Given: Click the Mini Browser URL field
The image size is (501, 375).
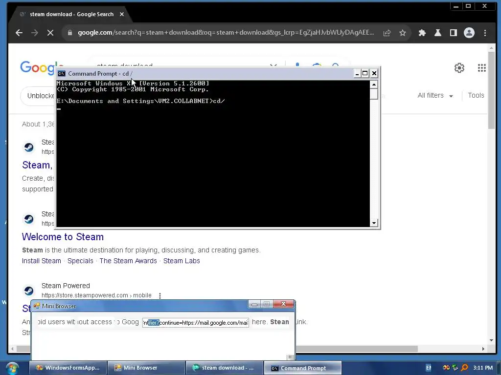Looking at the screenshot, I should pos(196,323).
